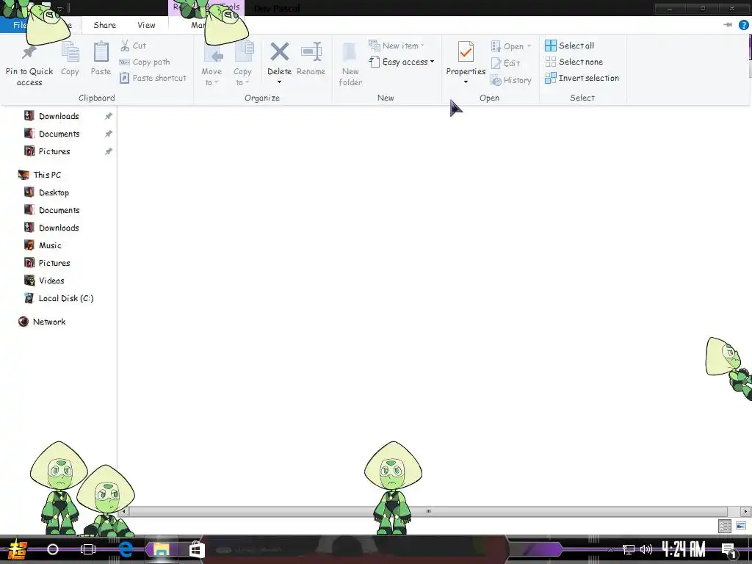Select Network in navigation pane
752x564 pixels.
click(49, 322)
